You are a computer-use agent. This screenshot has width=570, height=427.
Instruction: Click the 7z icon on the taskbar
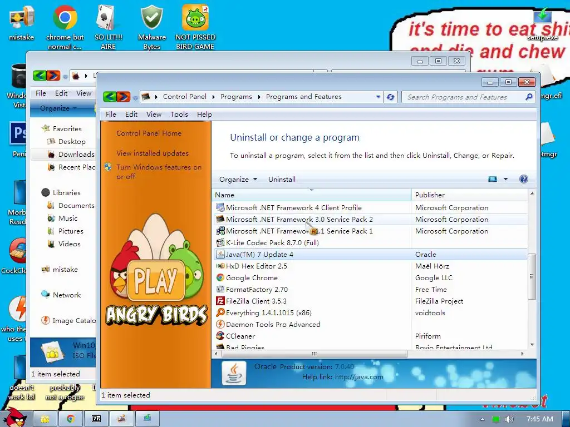click(x=96, y=419)
